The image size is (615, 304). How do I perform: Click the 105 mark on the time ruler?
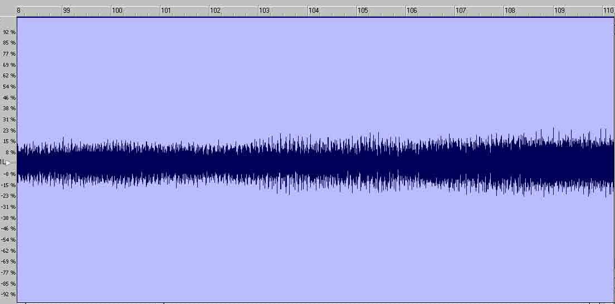(x=363, y=11)
